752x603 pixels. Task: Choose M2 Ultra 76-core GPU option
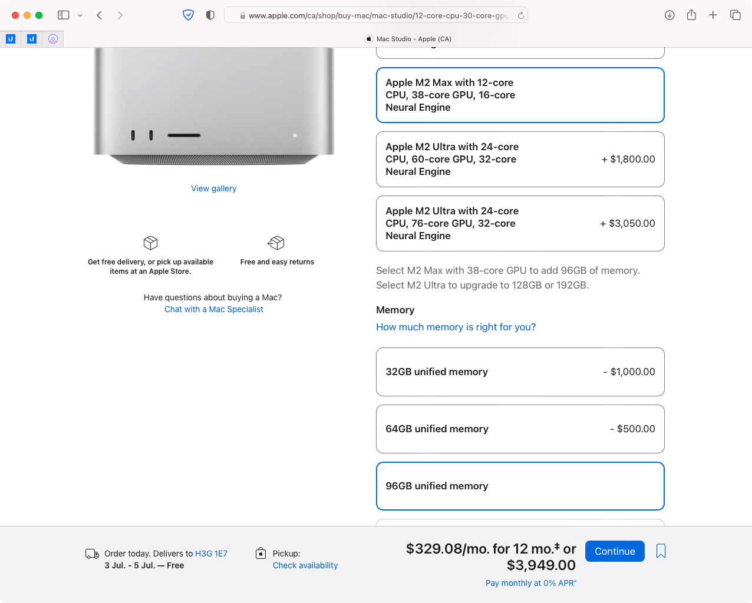[520, 224]
